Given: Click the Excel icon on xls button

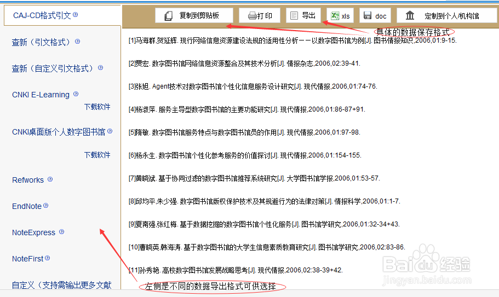Looking at the screenshot, I should point(335,15).
